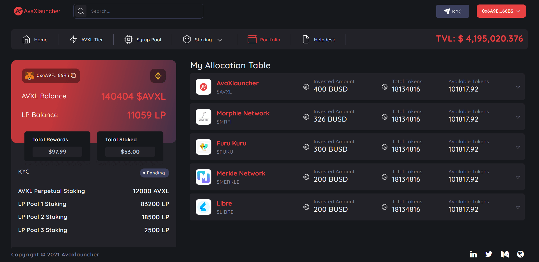539x262 pixels.
Task: Go to the Syrup Pool tab
Action: tap(143, 40)
